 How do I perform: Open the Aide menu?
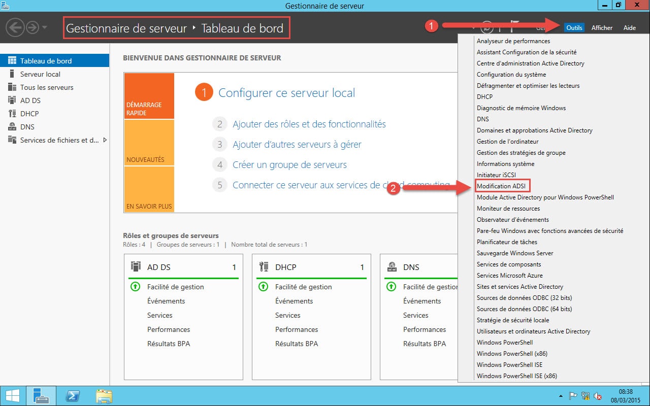point(629,27)
